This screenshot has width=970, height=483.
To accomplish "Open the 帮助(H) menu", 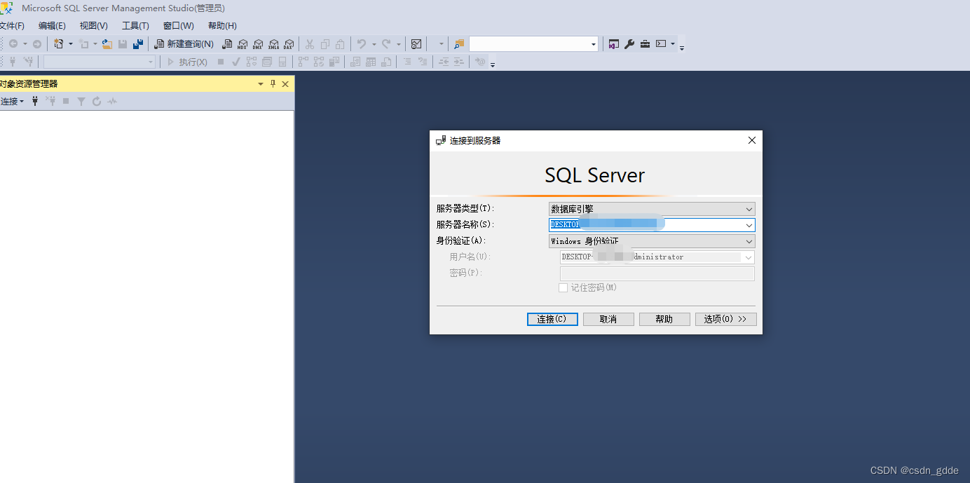I will click(x=222, y=25).
